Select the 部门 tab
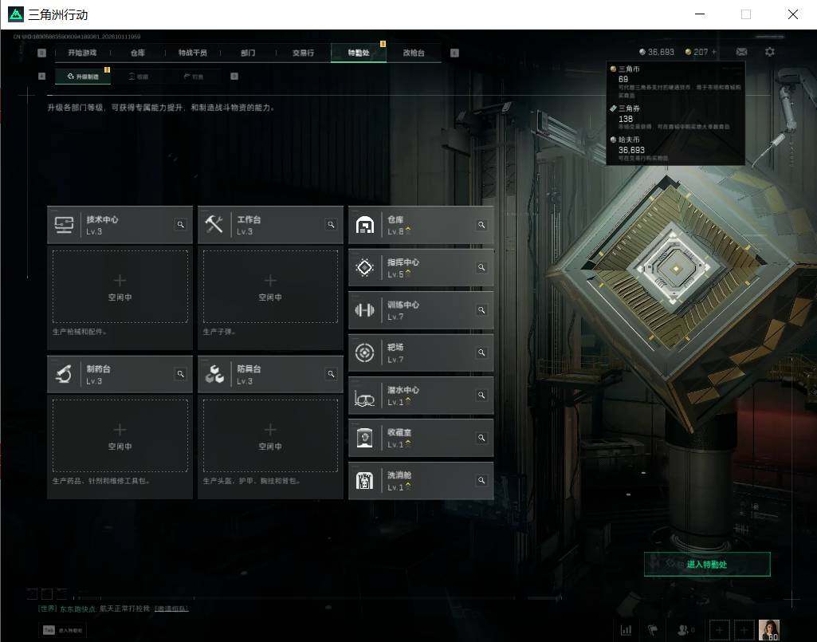The height and width of the screenshot is (642, 817). 248,53
